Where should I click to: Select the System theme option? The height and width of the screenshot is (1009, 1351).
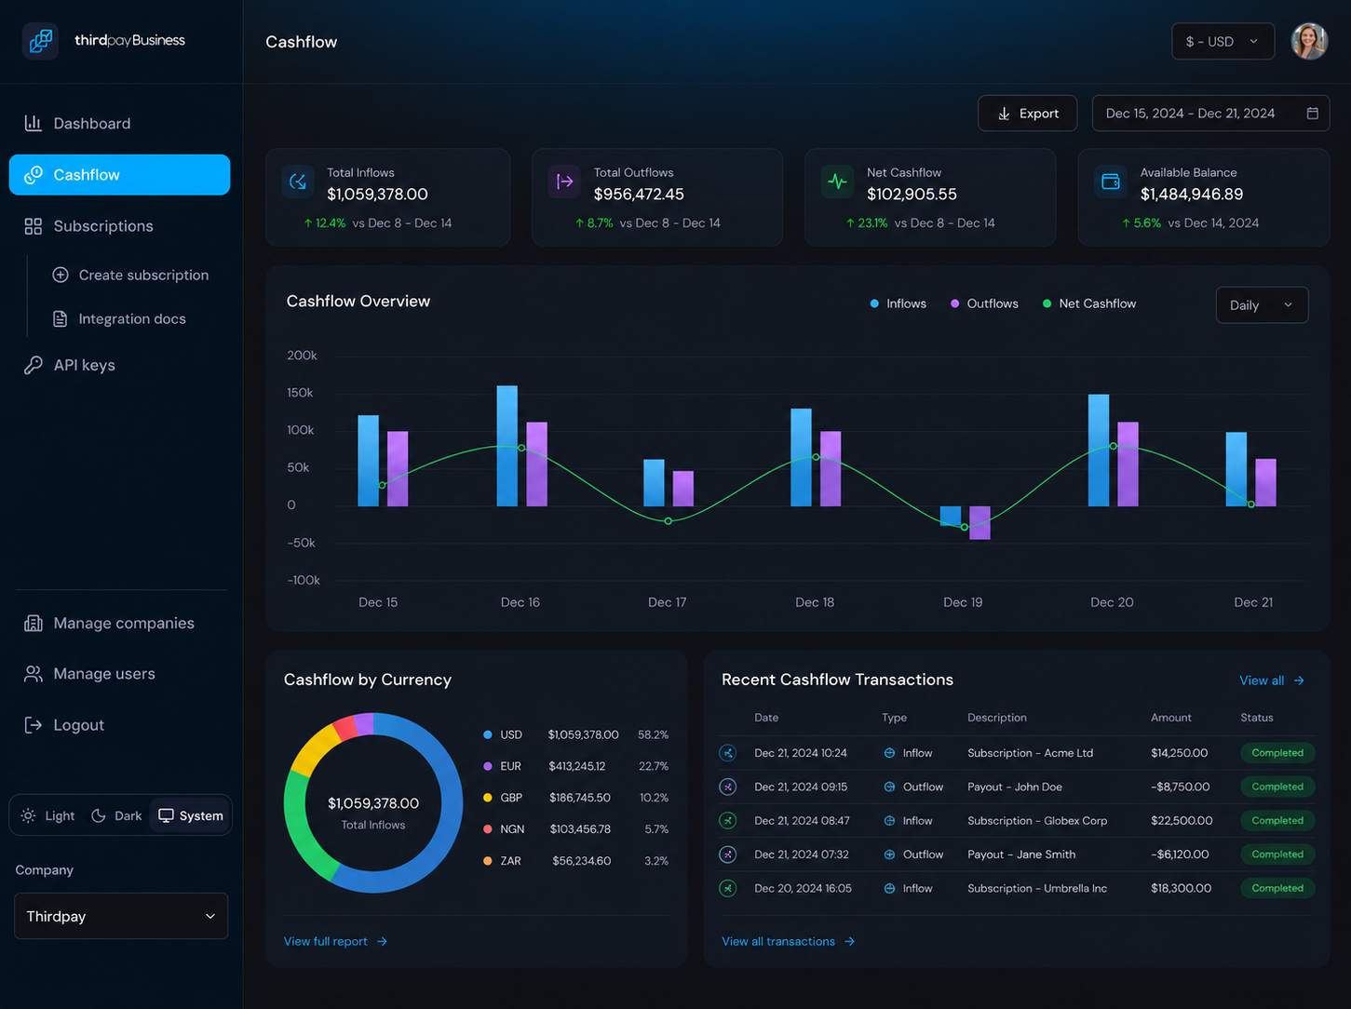pos(191,815)
